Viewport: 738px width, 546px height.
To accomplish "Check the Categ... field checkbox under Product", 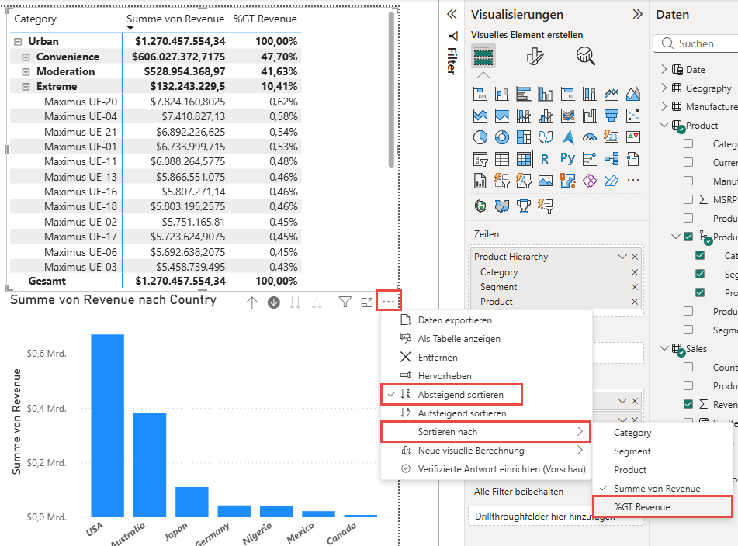I will (x=688, y=143).
